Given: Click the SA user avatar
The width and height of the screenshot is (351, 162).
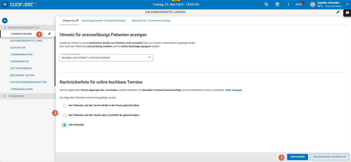Looking at the screenshot, I should click(x=313, y=4).
